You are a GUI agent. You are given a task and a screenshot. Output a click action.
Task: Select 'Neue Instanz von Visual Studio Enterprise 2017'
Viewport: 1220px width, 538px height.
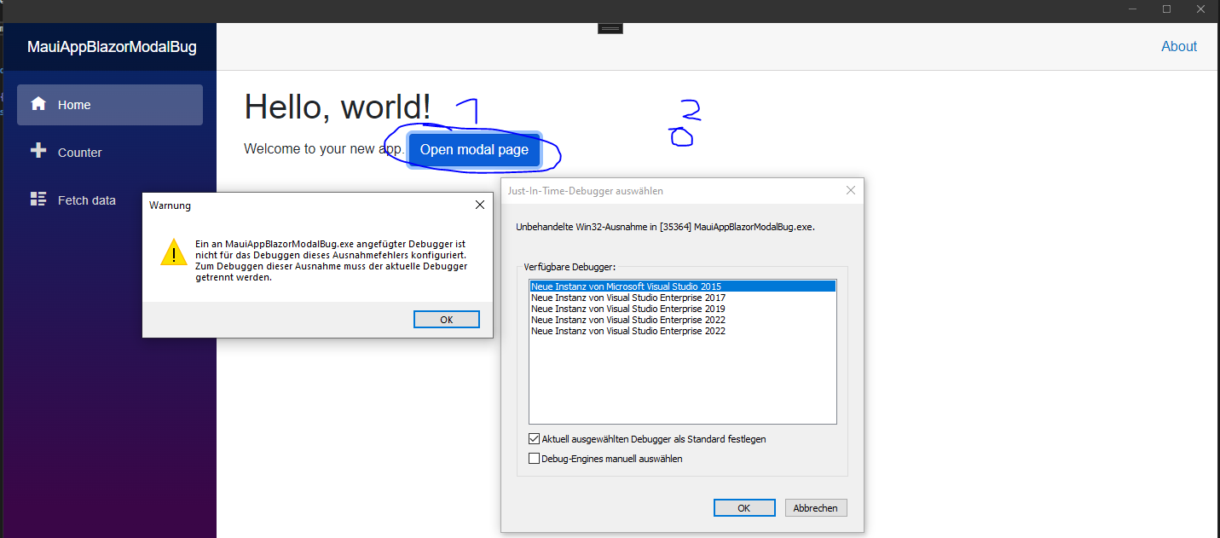(682, 298)
